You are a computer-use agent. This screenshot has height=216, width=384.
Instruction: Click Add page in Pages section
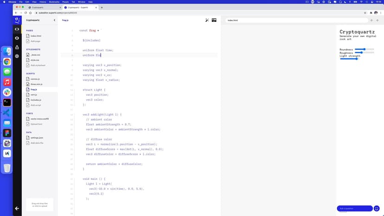pyautogui.click(x=35, y=41)
